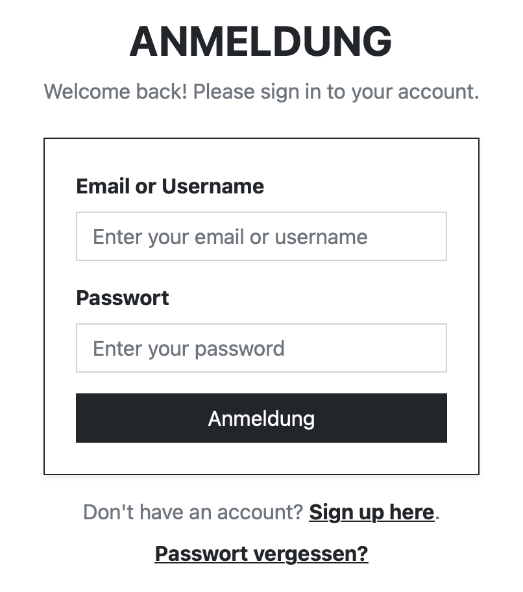The width and height of the screenshot is (523, 592).
Task: Click the Email or Username label
Action: (x=170, y=186)
